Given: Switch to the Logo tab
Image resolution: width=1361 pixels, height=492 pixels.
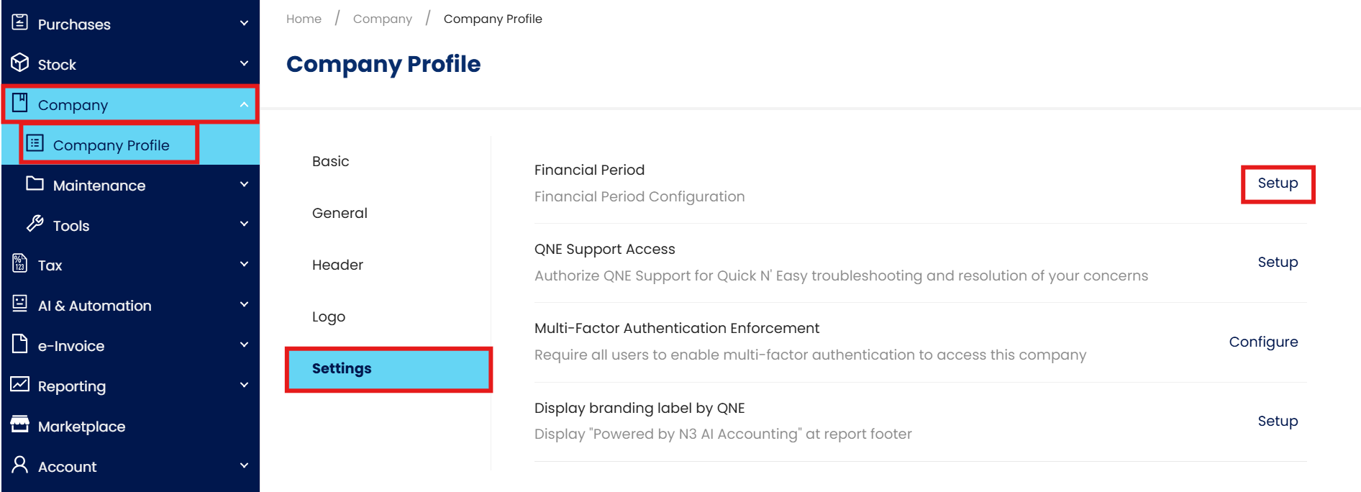Looking at the screenshot, I should (x=329, y=317).
